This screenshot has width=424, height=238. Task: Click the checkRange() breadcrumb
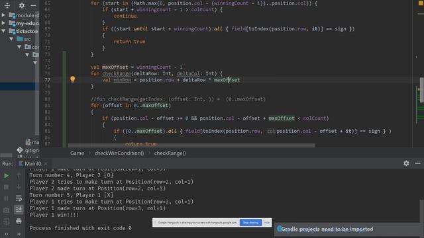pos(170,153)
